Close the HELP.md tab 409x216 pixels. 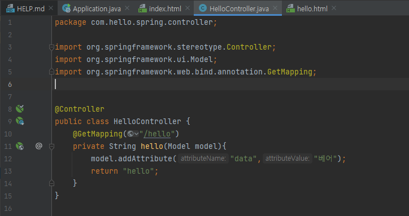coord(51,8)
